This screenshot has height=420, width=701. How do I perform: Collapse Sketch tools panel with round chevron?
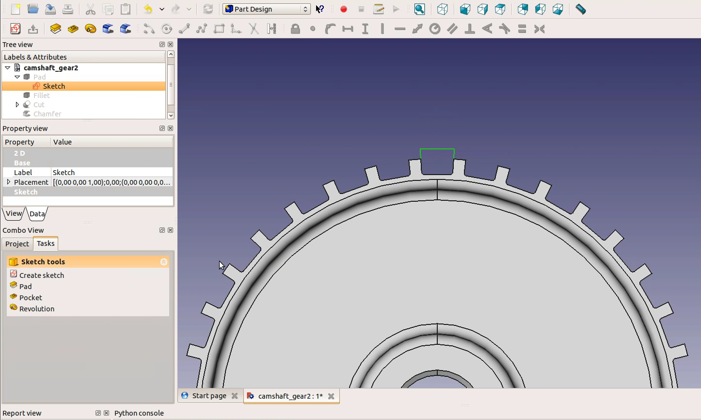pyautogui.click(x=164, y=262)
